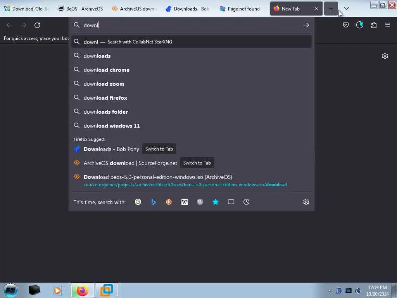Choose the 'download zoom' suggestion

coord(192,84)
